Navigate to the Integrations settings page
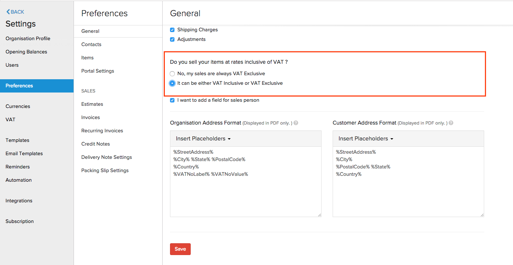This screenshot has height=265, width=513. coord(19,201)
